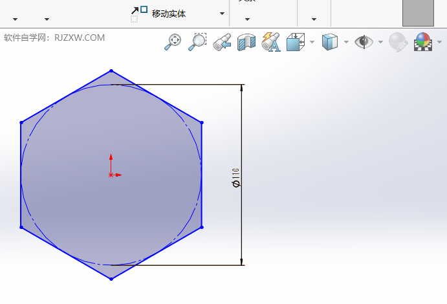Expand View Orientation dropdown arrow
Image resolution: width=447 pixels, height=304 pixels.
[x=312, y=42]
